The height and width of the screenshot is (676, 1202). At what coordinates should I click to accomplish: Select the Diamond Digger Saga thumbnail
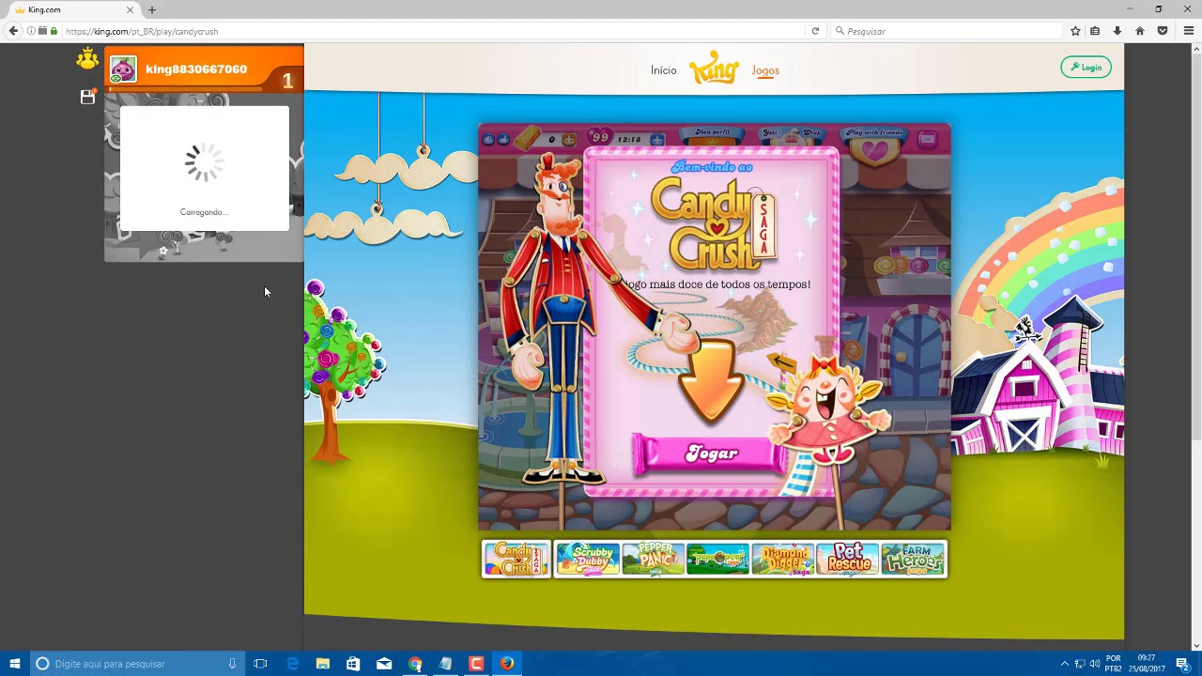tap(783, 559)
